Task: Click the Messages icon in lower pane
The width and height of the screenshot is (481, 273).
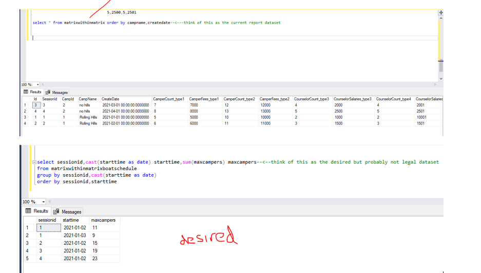Action: pyautogui.click(x=56, y=212)
